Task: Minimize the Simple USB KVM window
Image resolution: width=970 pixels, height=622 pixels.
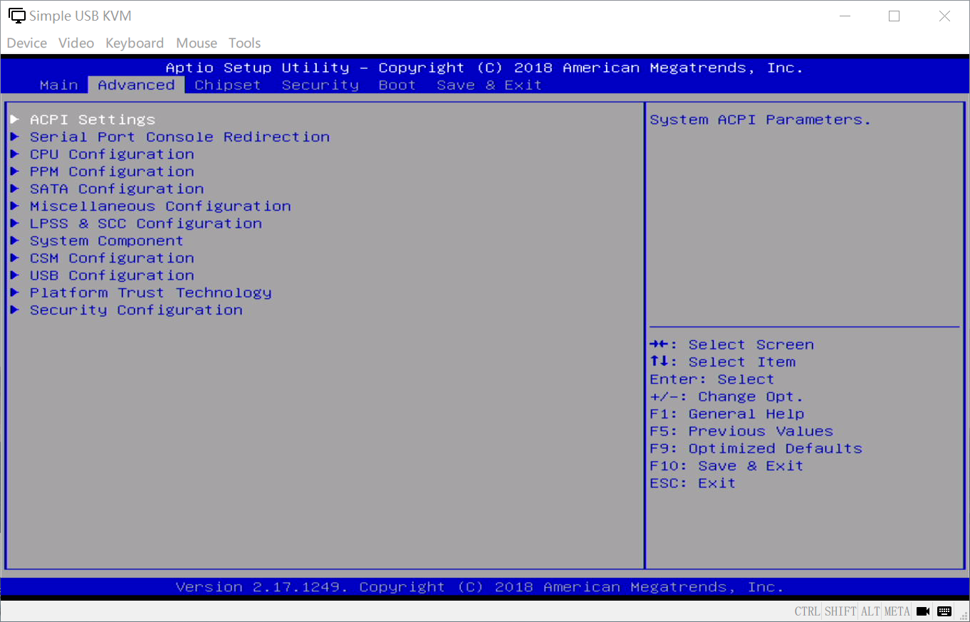Action: click(845, 16)
